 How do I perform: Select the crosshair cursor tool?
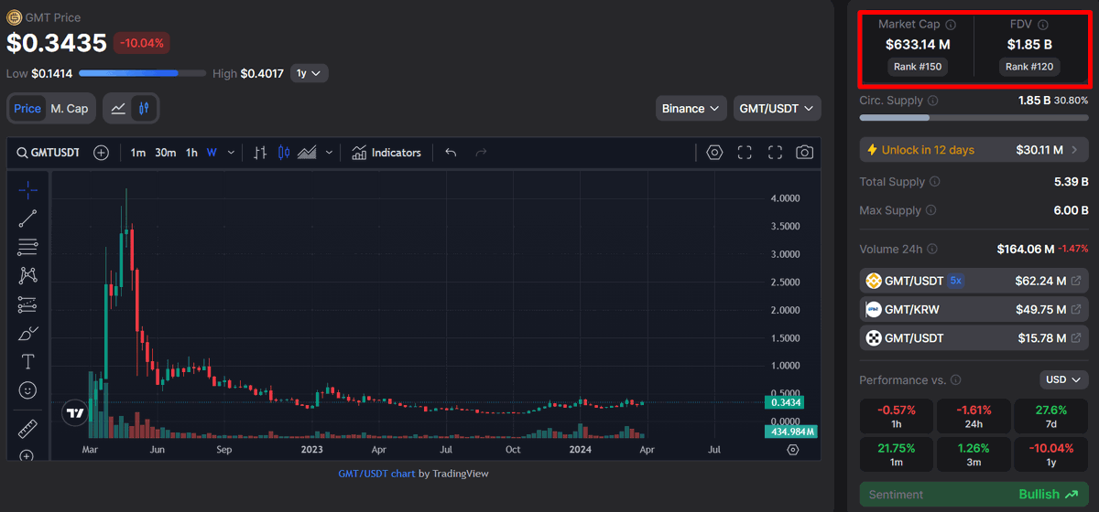coord(27,189)
